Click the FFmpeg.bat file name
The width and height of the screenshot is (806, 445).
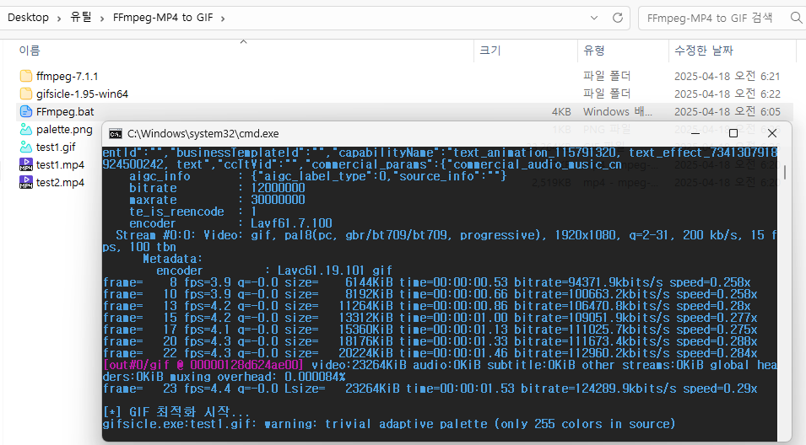[x=65, y=112]
